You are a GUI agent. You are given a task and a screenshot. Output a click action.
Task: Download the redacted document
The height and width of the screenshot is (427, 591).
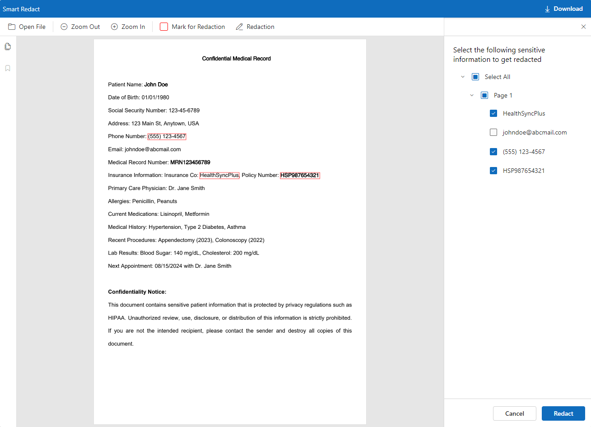[x=563, y=9]
